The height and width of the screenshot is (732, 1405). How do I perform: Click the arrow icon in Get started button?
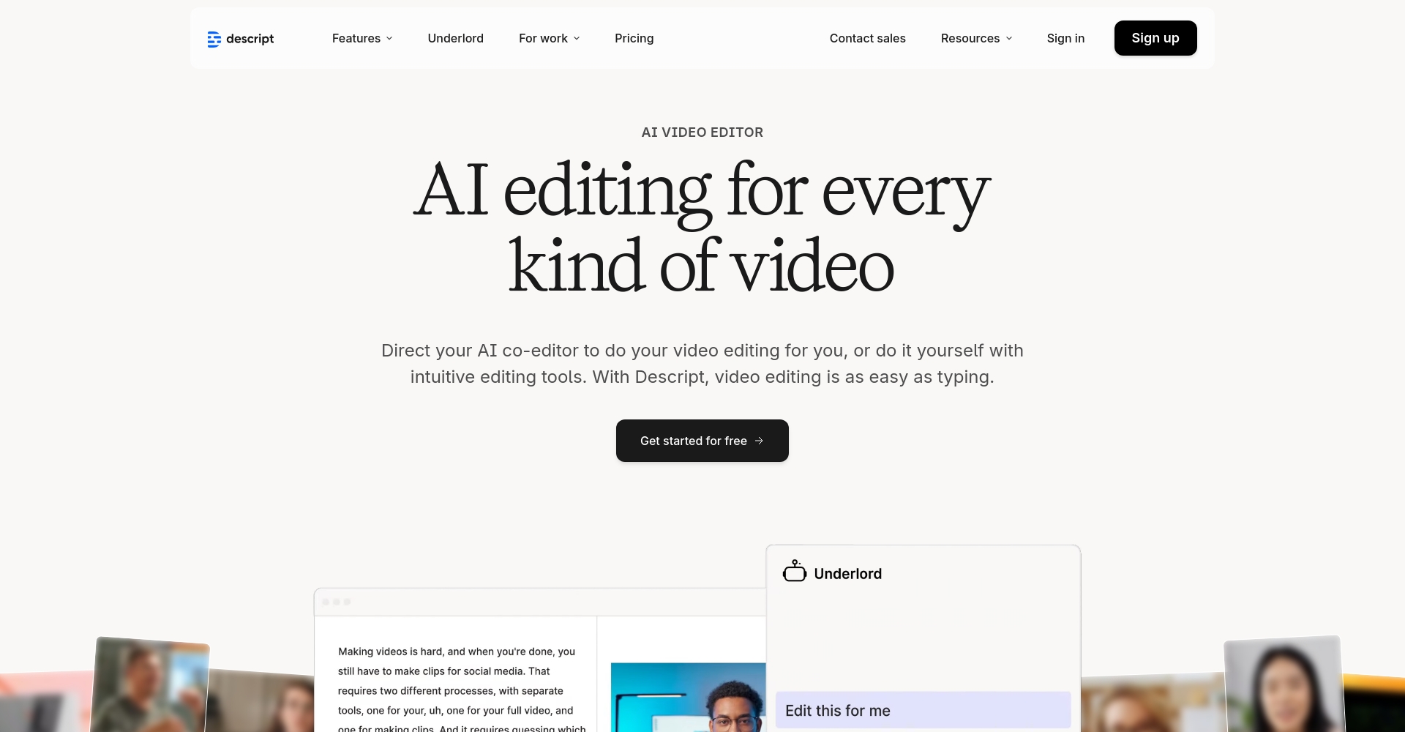coord(759,441)
